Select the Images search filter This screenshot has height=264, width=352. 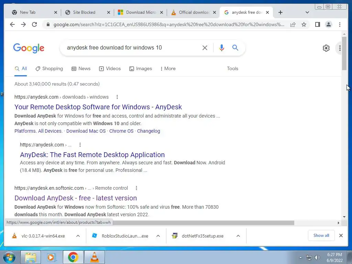click(x=141, y=69)
